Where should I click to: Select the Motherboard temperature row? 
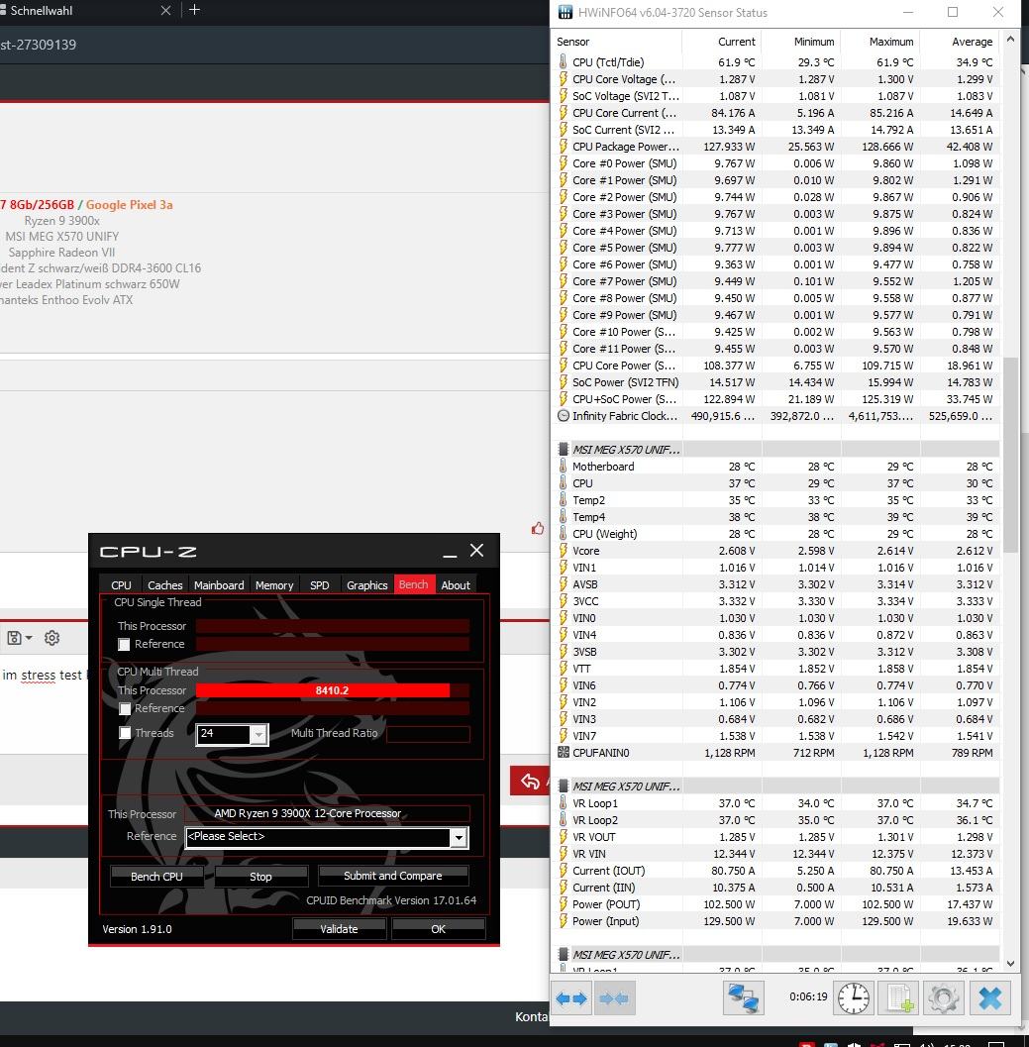point(776,467)
